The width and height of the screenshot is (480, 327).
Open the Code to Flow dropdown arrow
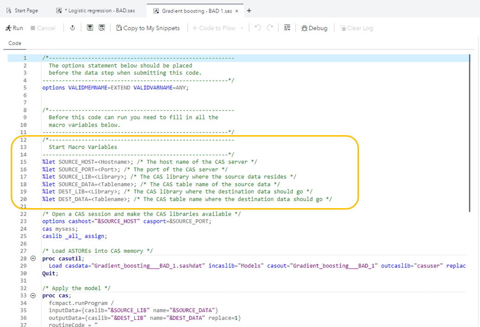pos(242,28)
